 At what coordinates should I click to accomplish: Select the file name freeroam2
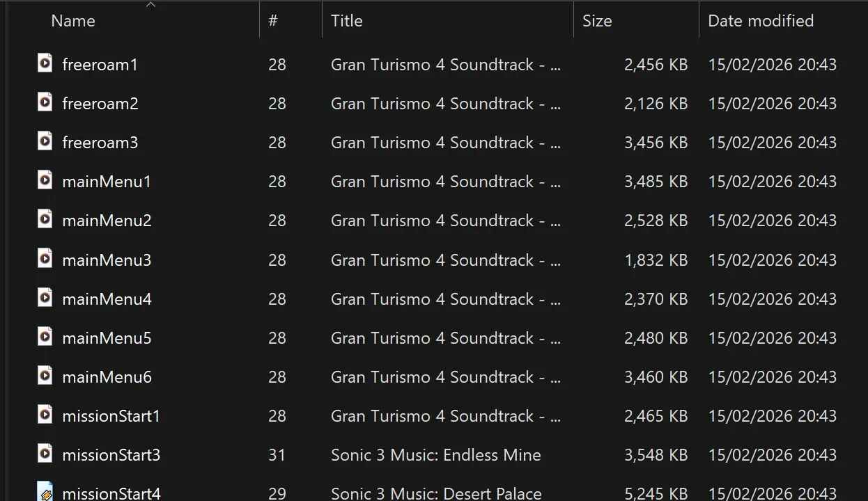tap(100, 104)
